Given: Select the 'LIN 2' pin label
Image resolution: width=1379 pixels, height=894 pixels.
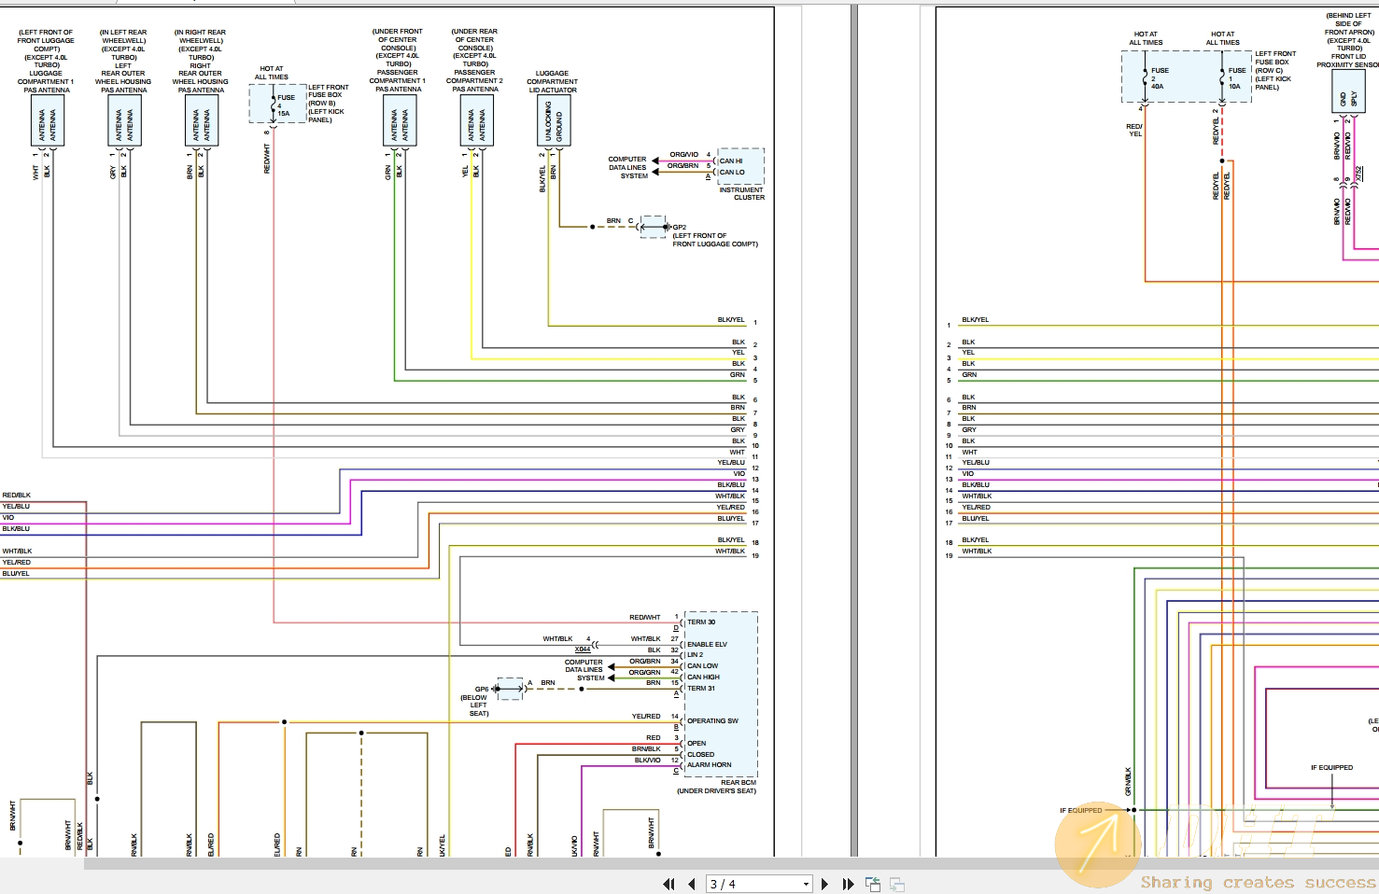Looking at the screenshot, I should pyautogui.click(x=696, y=654).
